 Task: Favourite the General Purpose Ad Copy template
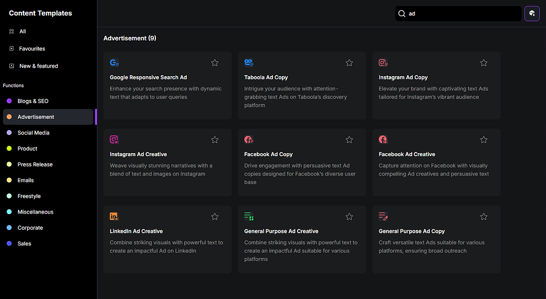(x=484, y=216)
